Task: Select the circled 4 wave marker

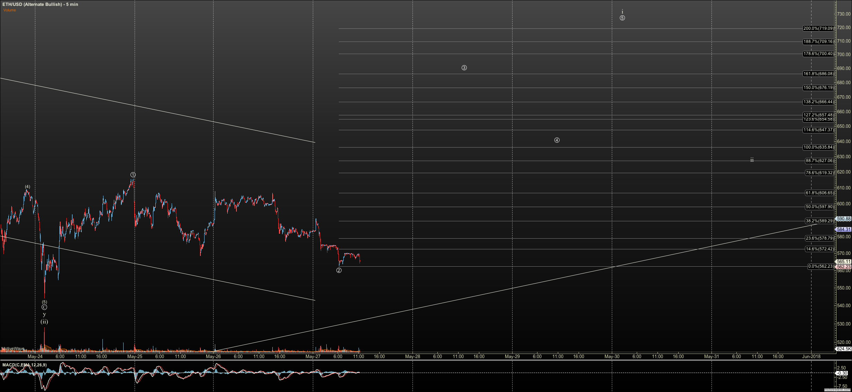Action: coord(557,140)
